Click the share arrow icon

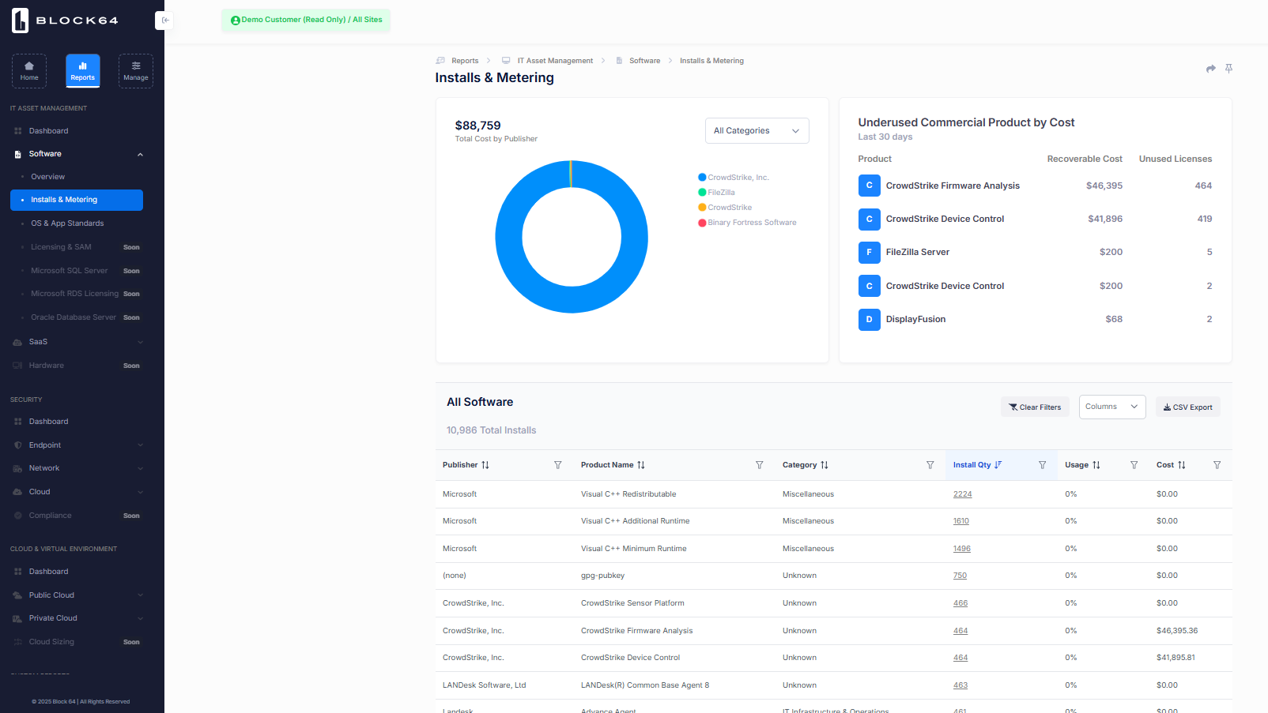pos(1210,69)
